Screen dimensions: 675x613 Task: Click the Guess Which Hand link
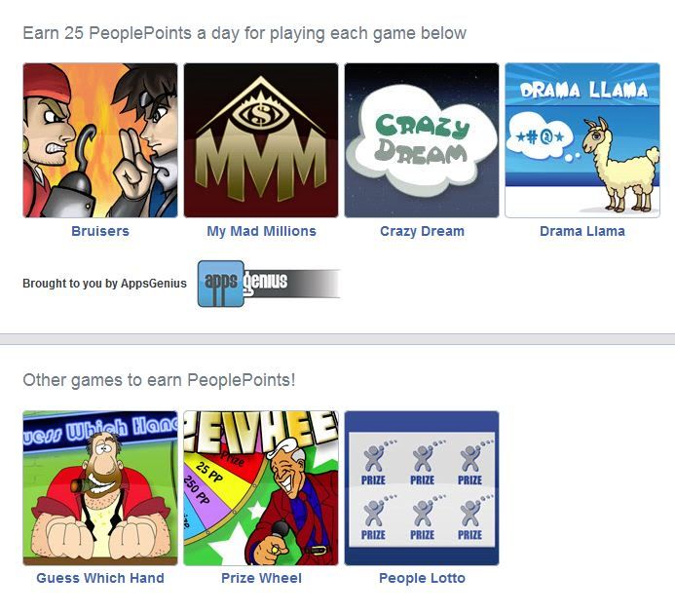tap(100, 578)
